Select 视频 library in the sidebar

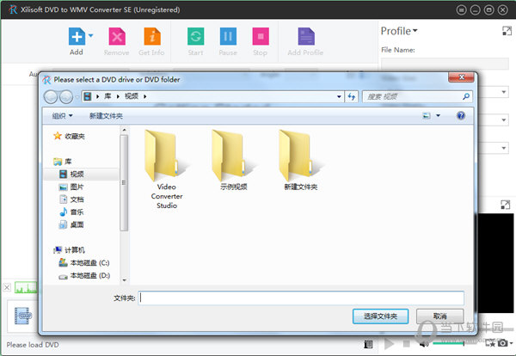pyautogui.click(x=77, y=174)
